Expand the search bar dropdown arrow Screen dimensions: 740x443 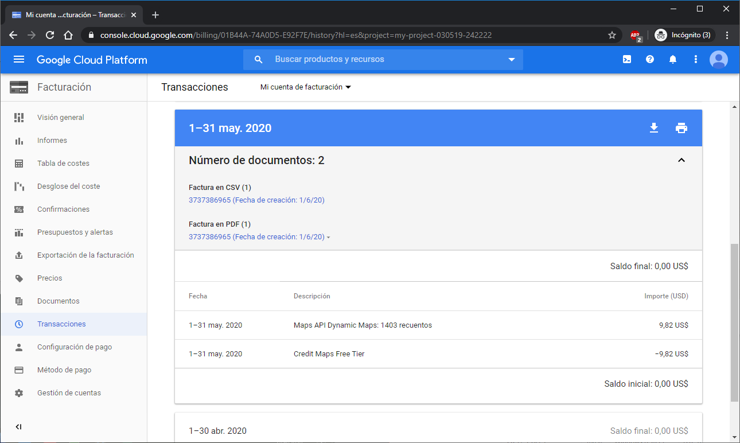(x=512, y=60)
